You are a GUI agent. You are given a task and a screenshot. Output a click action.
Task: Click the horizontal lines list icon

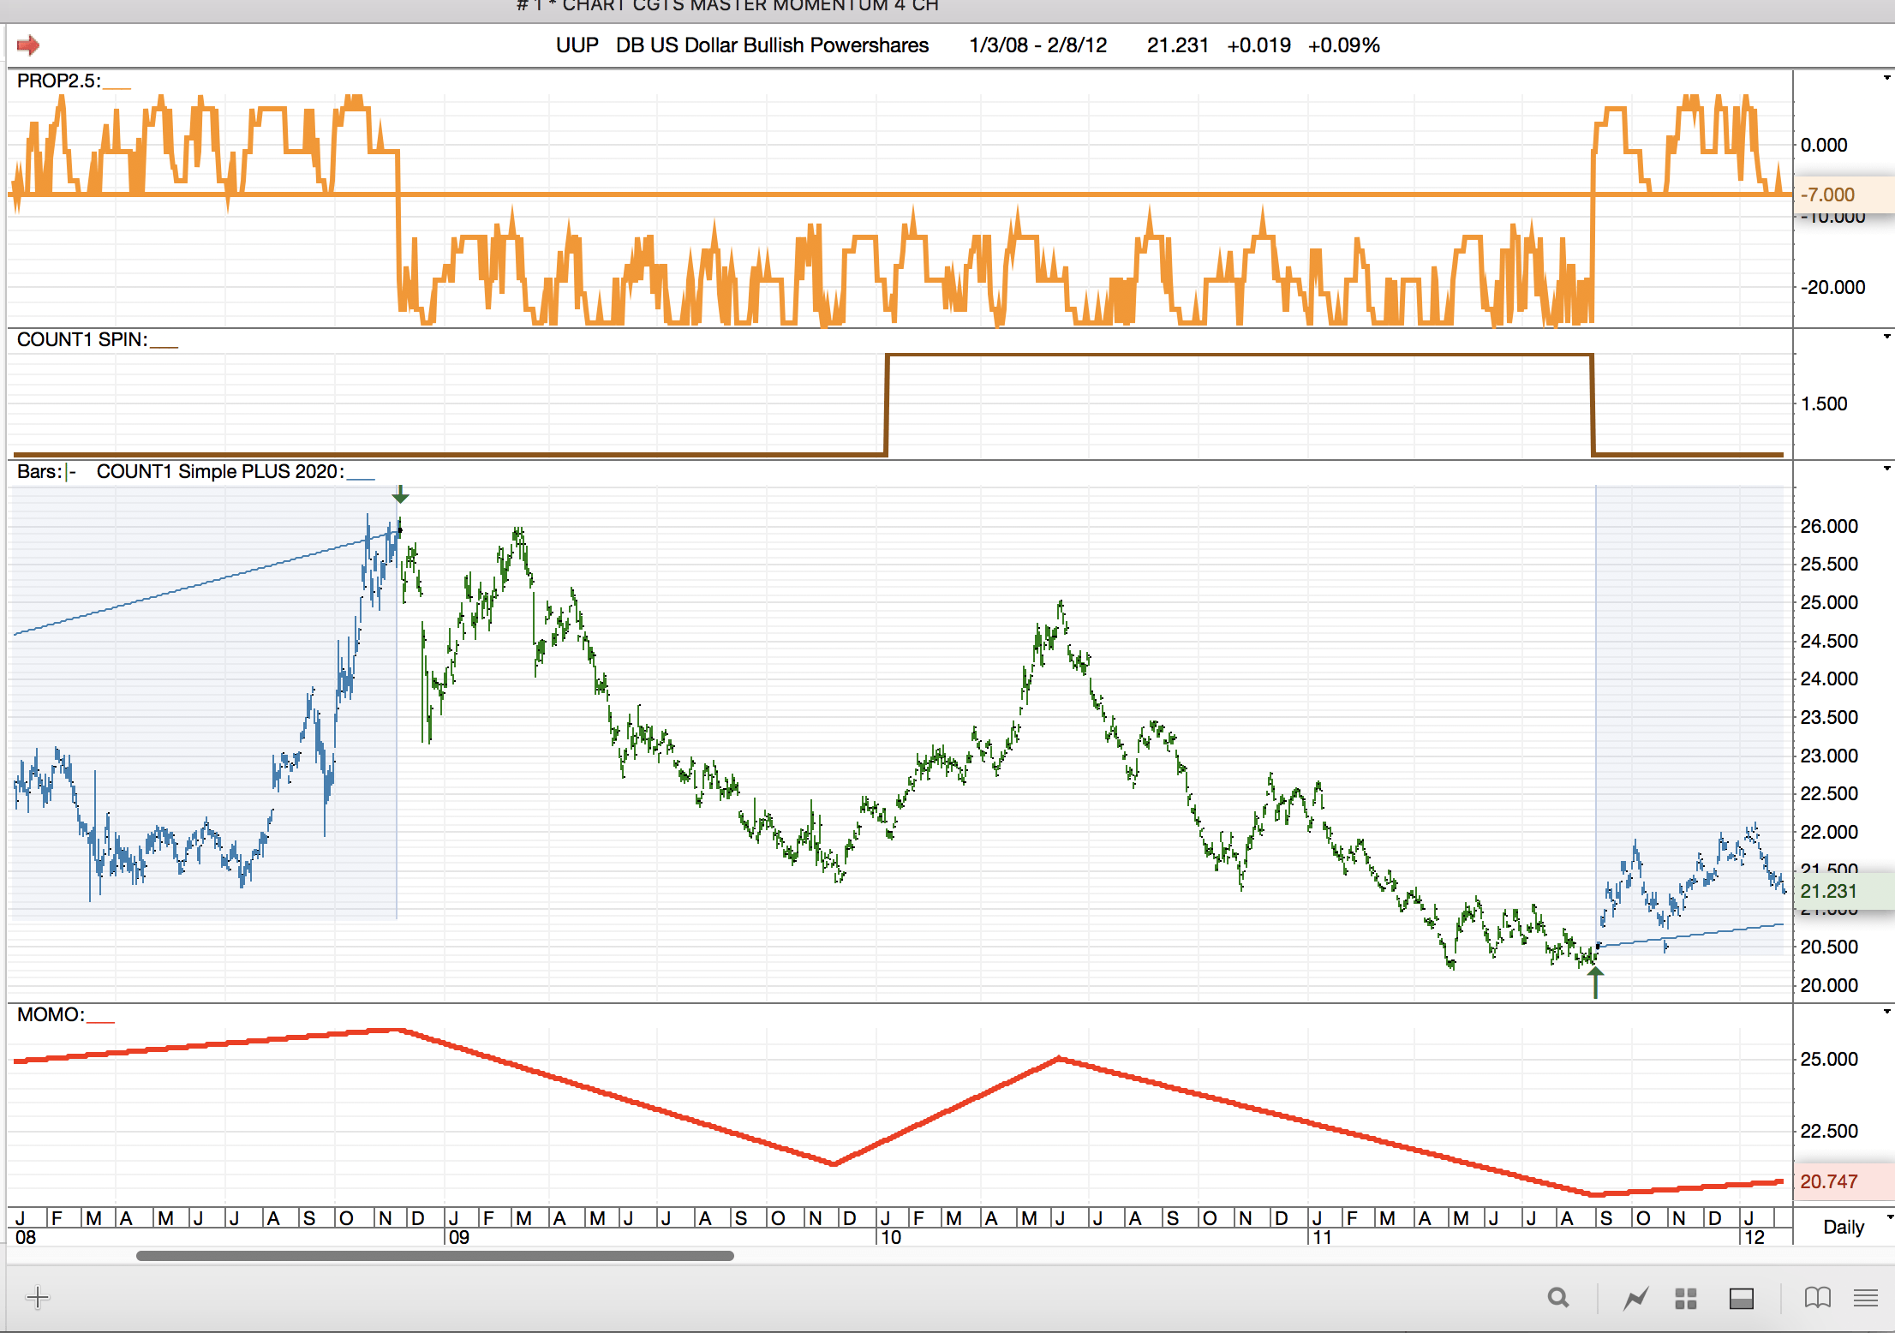click(1865, 1298)
